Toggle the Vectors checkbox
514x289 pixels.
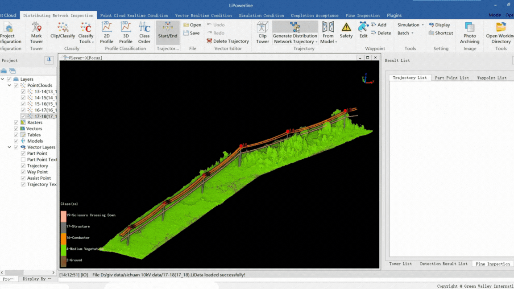16,128
